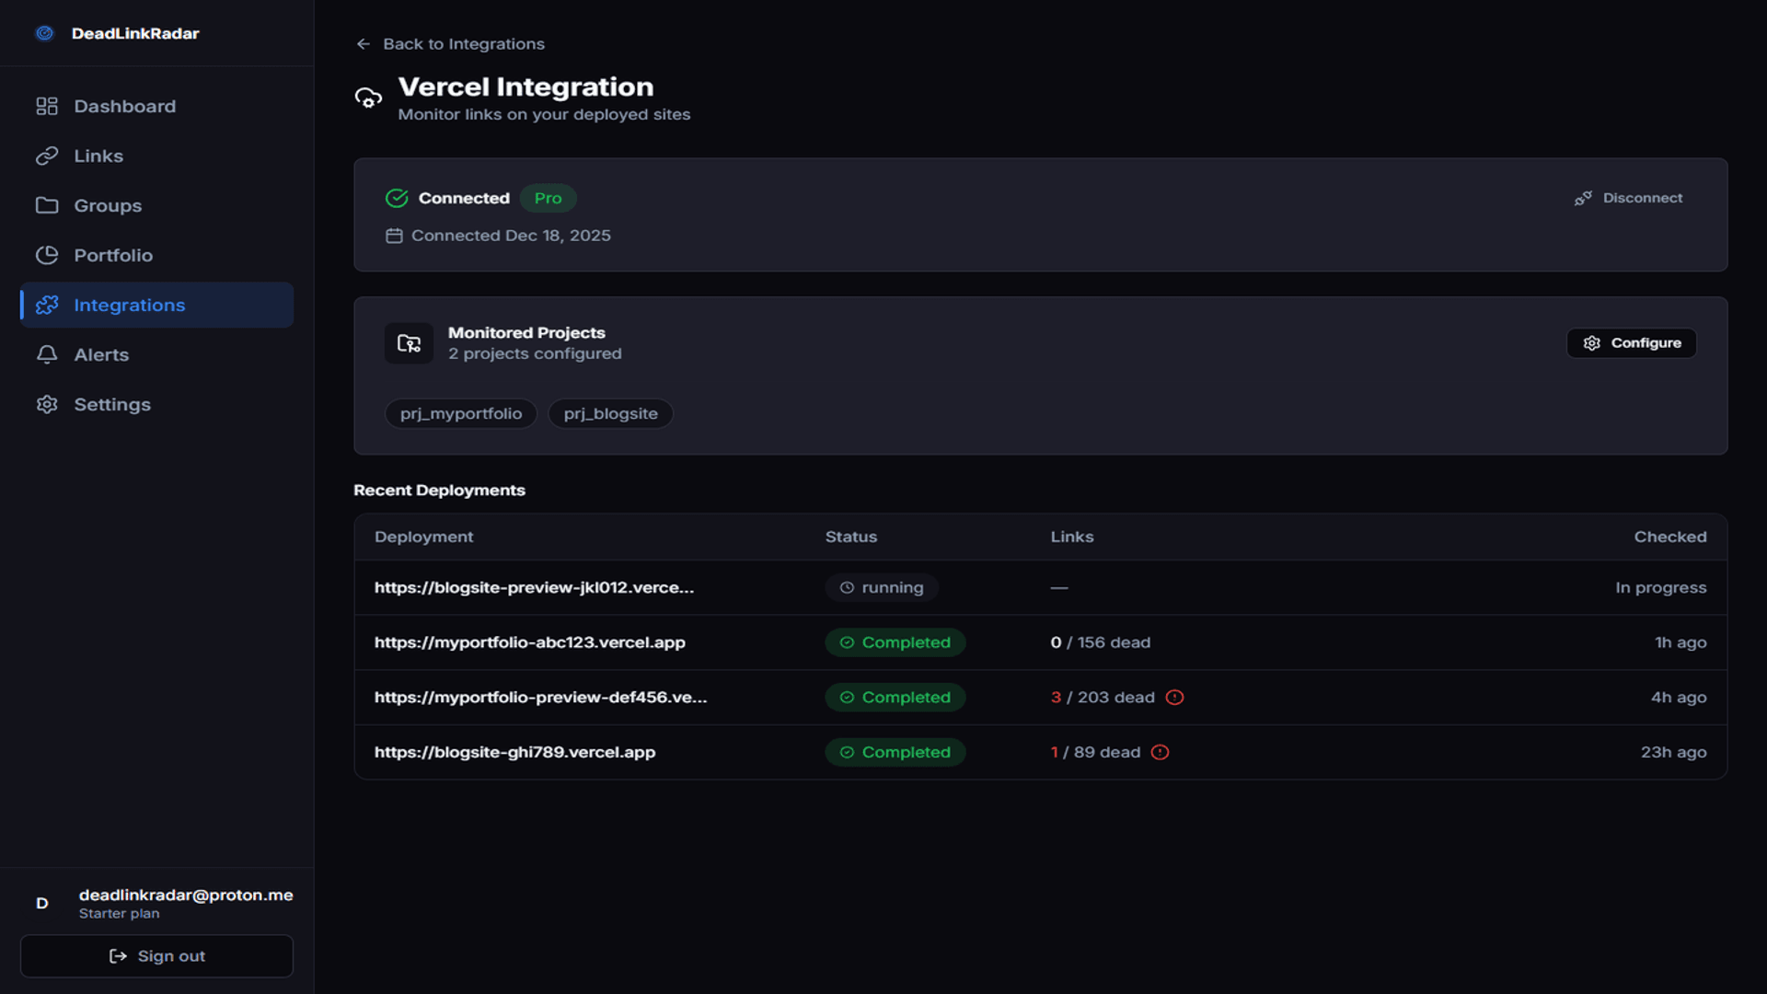Click the DeadLinkRadar logo icon

[44, 33]
